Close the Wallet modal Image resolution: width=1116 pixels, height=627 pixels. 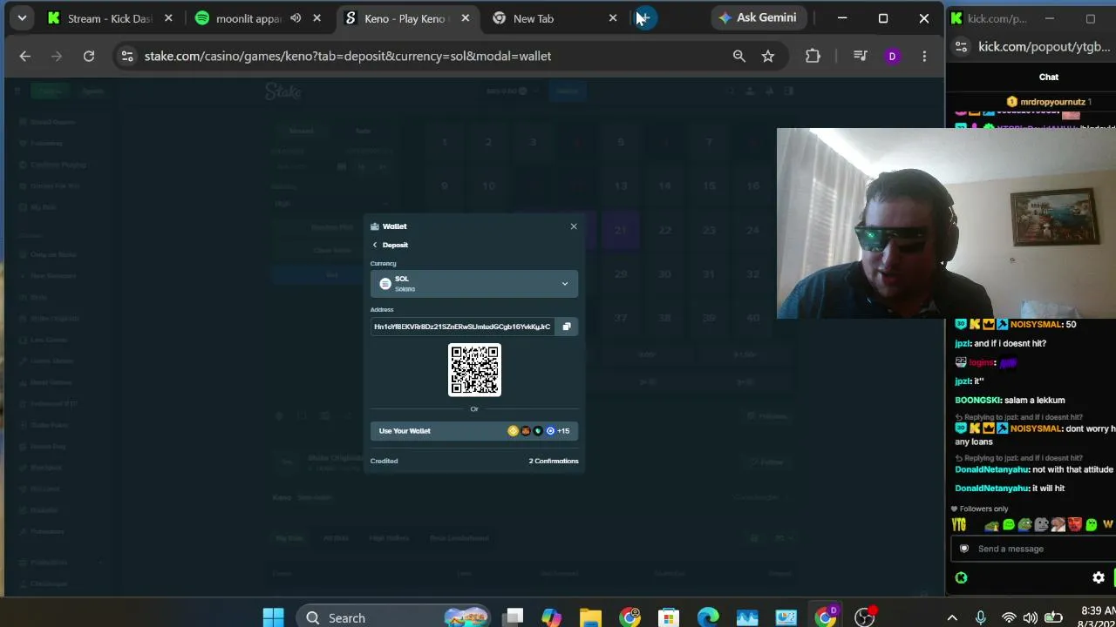(574, 226)
